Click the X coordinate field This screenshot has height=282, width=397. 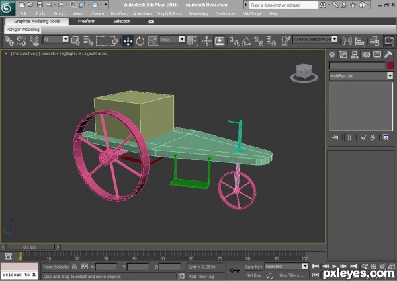pos(106,267)
